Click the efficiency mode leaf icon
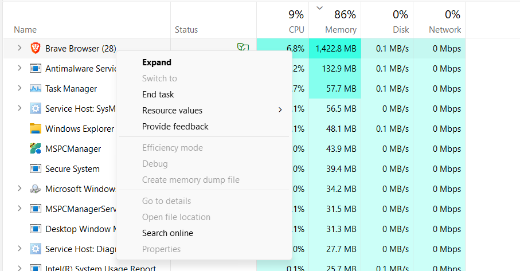This screenshot has width=520, height=271. [243, 48]
